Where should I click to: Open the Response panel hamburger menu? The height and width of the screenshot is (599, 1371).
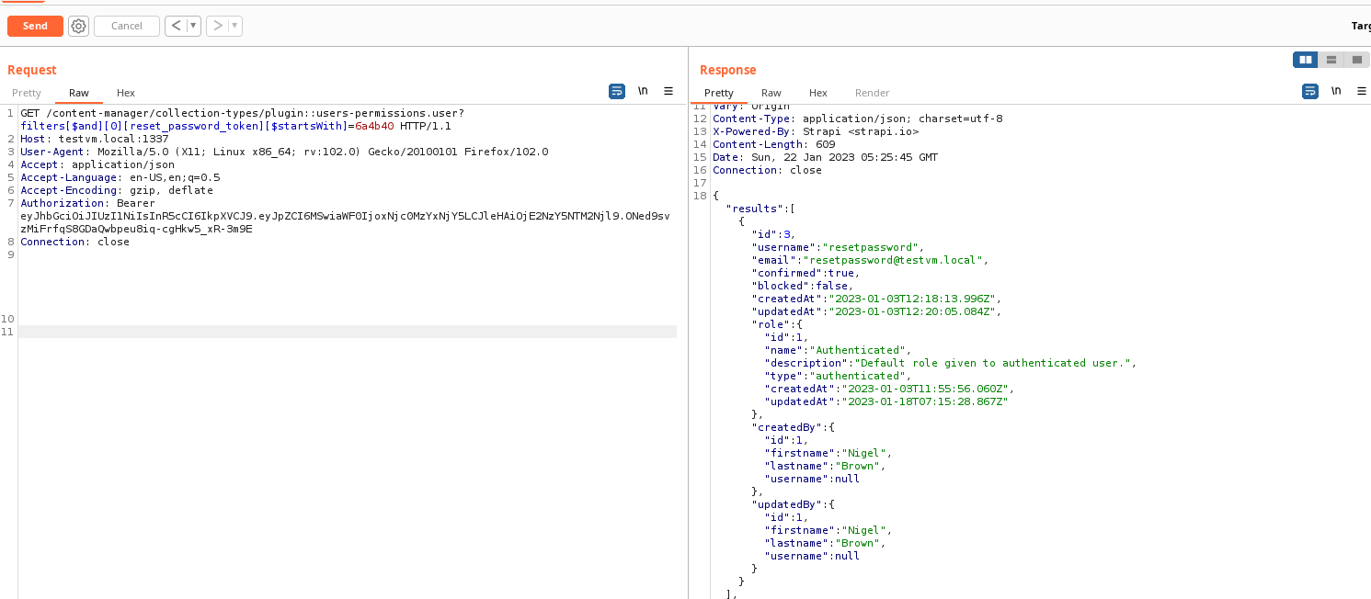[x=1362, y=91]
